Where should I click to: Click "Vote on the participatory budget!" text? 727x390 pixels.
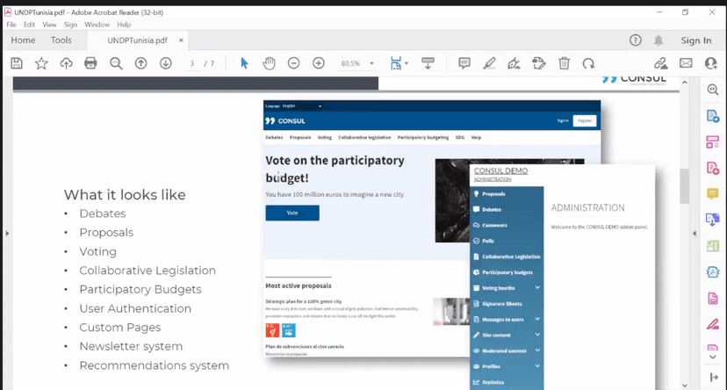[x=335, y=170]
